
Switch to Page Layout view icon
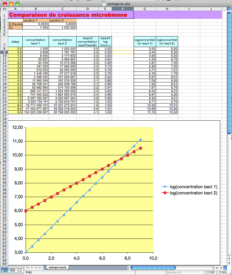[13, 269]
